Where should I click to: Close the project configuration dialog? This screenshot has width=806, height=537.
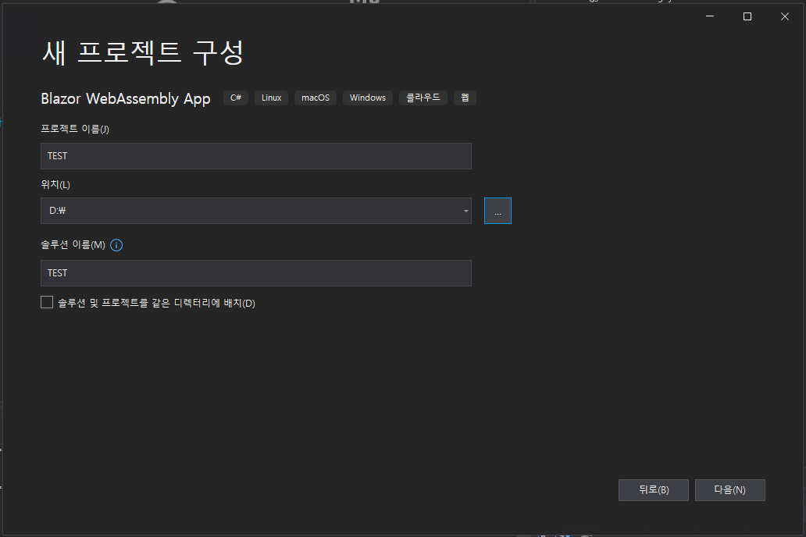[785, 16]
